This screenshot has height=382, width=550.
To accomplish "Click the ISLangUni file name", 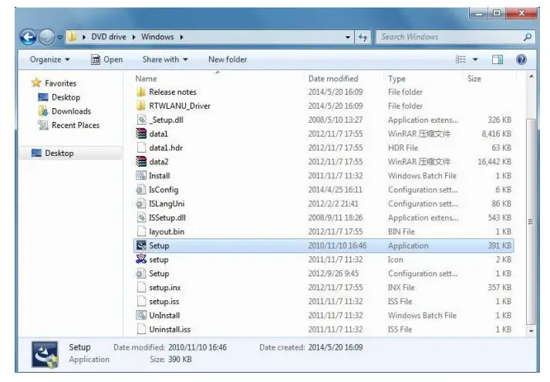I will point(167,204).
